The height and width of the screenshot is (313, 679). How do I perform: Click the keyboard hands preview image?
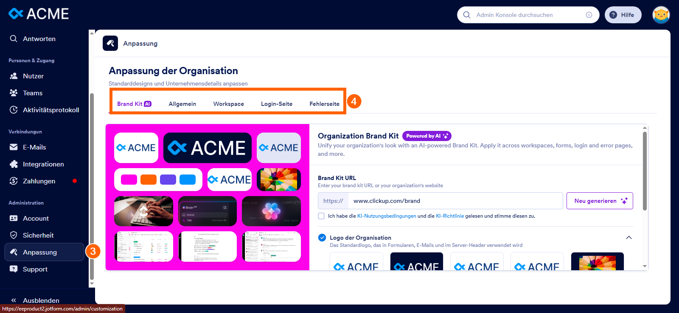pos(143,211)
